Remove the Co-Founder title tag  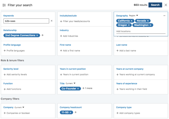point(78,89)
